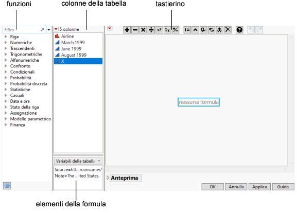Click the search magnifier in Filtro field
The image size is (297, 213).
point(42,29)
